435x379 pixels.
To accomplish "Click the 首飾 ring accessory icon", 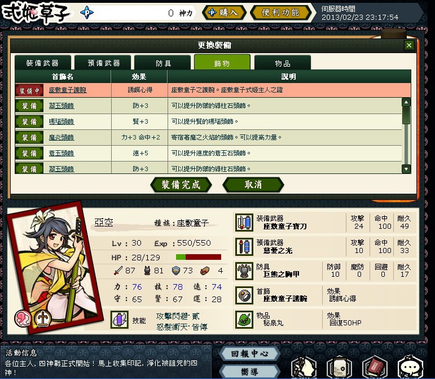I will pos(244,295).
